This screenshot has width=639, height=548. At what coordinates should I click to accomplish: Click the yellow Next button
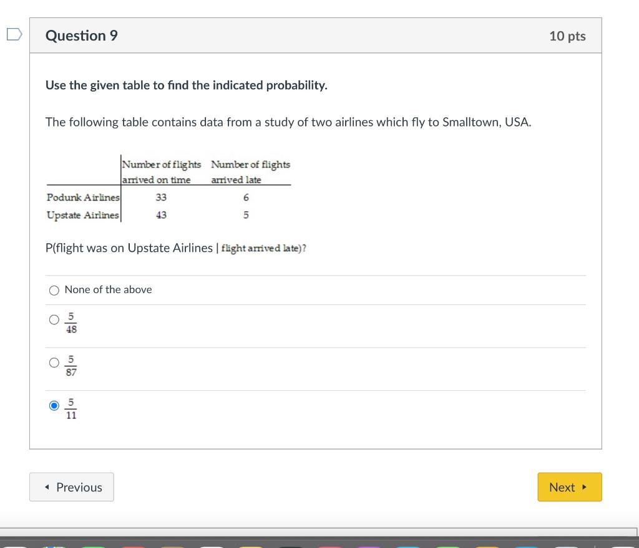(x=569, y=487)
